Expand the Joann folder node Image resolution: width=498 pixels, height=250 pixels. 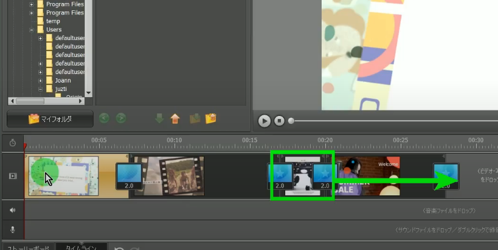(41, 81)
